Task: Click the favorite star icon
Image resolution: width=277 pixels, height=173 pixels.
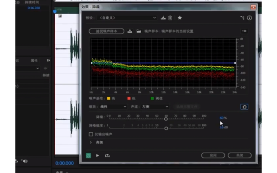Action: 180,18
